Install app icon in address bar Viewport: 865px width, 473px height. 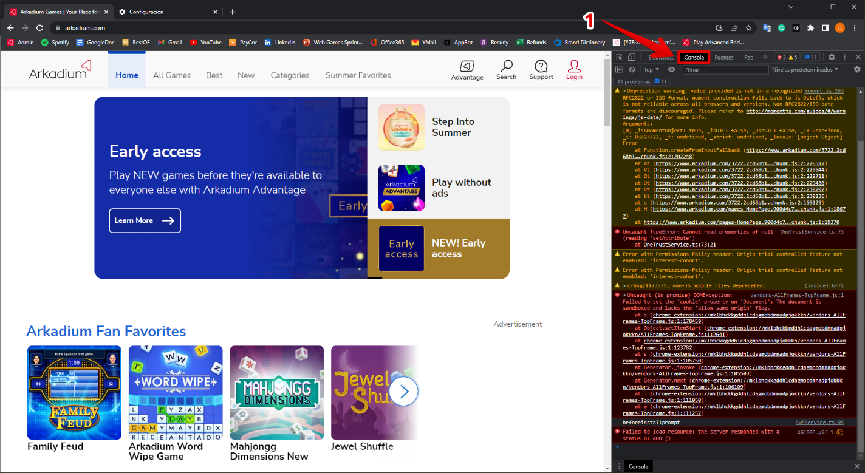[x=720, y=28]
